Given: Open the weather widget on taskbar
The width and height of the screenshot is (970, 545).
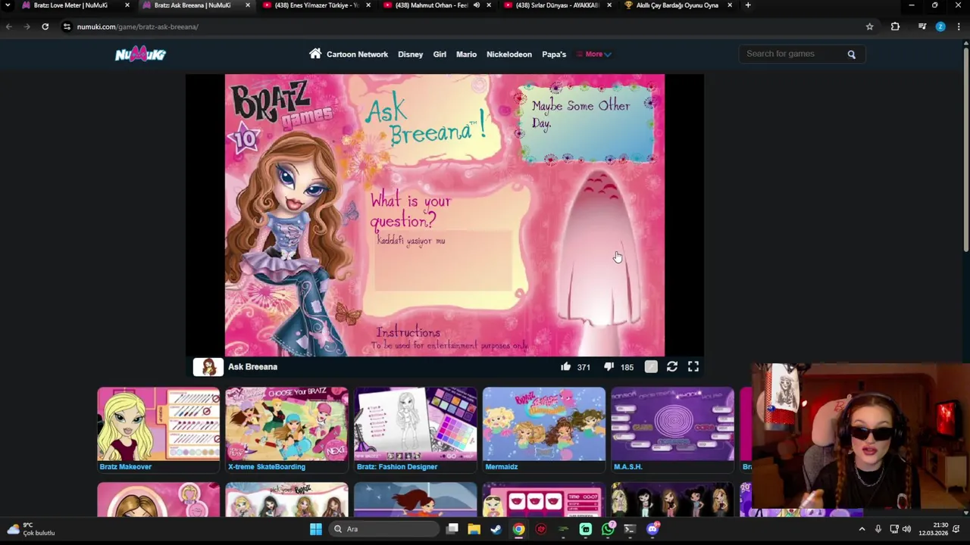Looking at the screenshot, I should (x=30, y=529).
